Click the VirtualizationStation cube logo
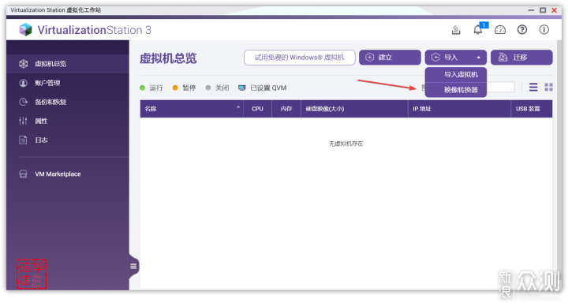Screen dimensions: 568x306 [26, 30]
